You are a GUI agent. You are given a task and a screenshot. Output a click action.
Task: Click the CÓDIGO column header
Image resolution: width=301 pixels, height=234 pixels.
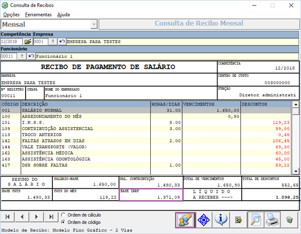click(11, 104)
